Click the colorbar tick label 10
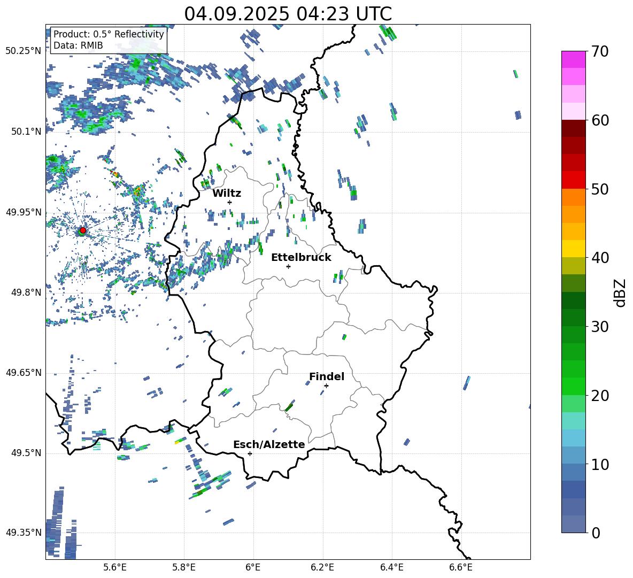Screen dimensions: 633x578 pyautogui.click(x=600, y=464)
